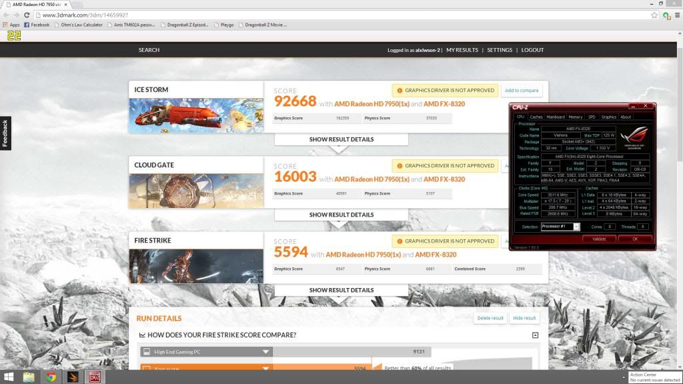Click the green extension icon in the toolbar
Image resolution: width=683 pixels, height=384 pixels.
coord(666,15)
